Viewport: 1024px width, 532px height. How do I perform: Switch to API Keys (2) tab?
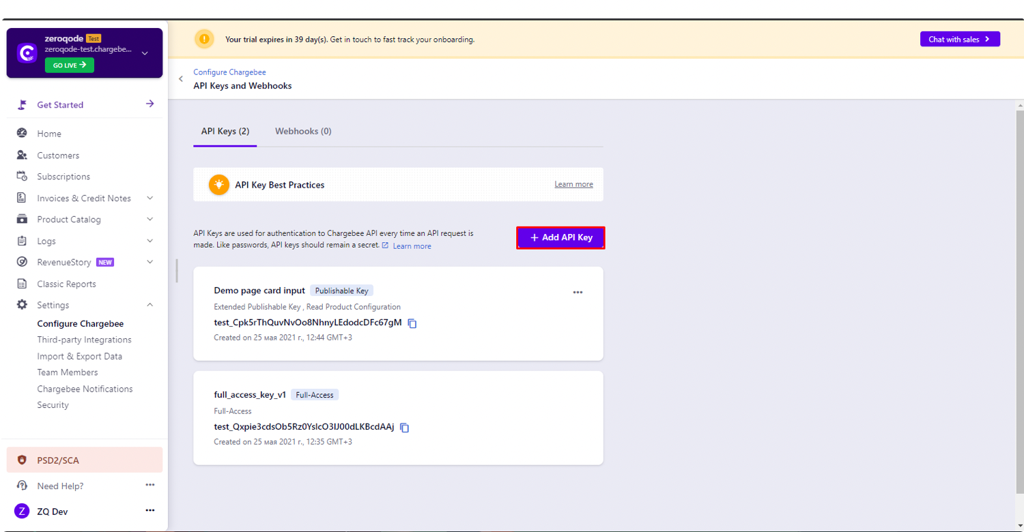(225, 132)
